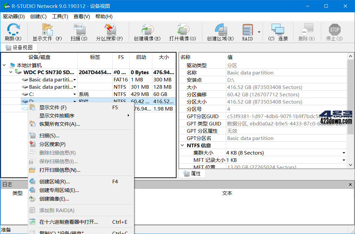Select the 创建镜像 (Create Image) toolbar icon
The height and width of the screenshot is (234, 355).
(148, 31)
